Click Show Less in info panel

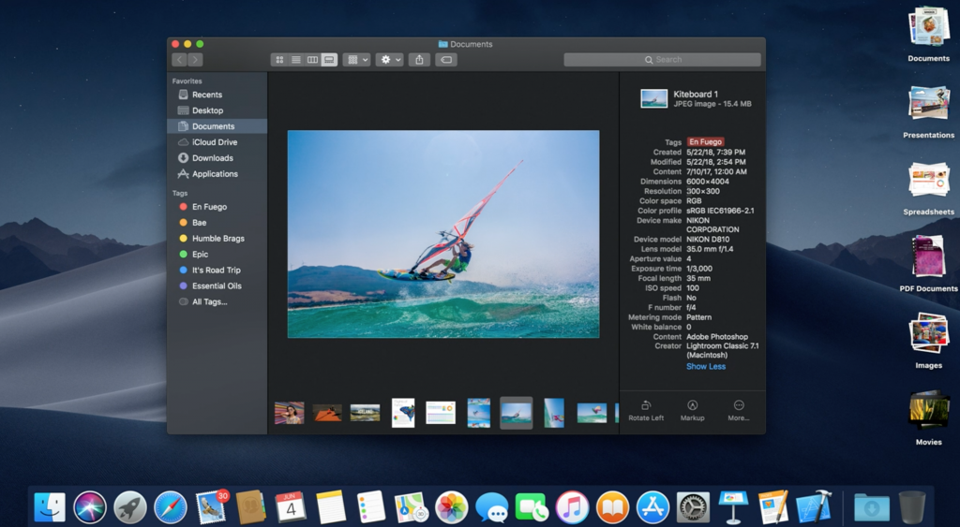[x=705, y=366]
